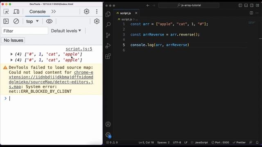Viewport: 262px width, 147px height.
Task: Activate the inspect element picker in DevTools
Action: click(6, 11)
